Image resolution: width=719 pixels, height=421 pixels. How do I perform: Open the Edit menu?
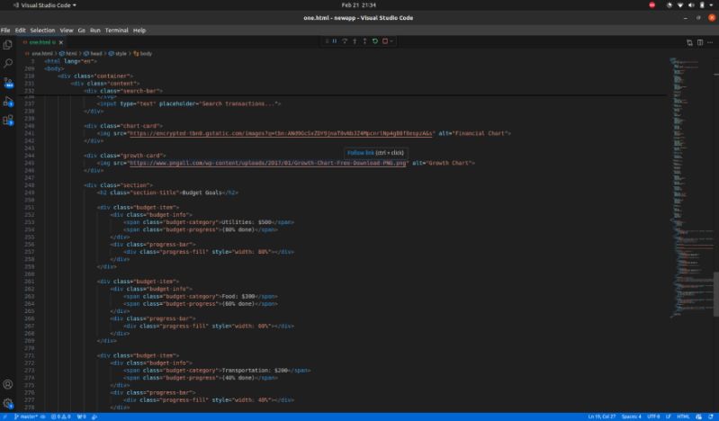[20, 31]
